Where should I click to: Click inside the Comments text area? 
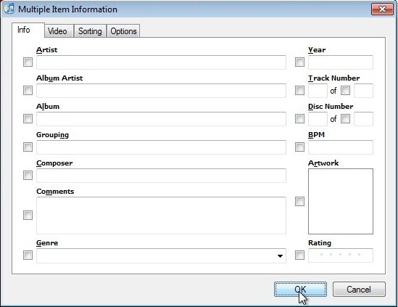[x=161, y=216]
